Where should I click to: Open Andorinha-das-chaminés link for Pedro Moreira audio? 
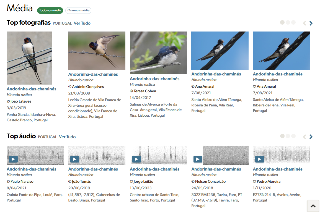[x=278, y=169]
